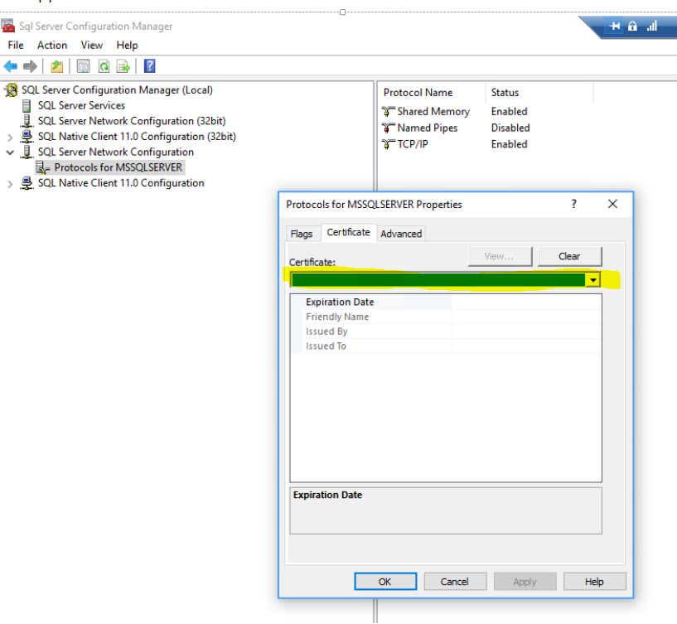
Task: Expand SQL Native Client 11.0 Configuration node
Action: (x=10, y=184)
